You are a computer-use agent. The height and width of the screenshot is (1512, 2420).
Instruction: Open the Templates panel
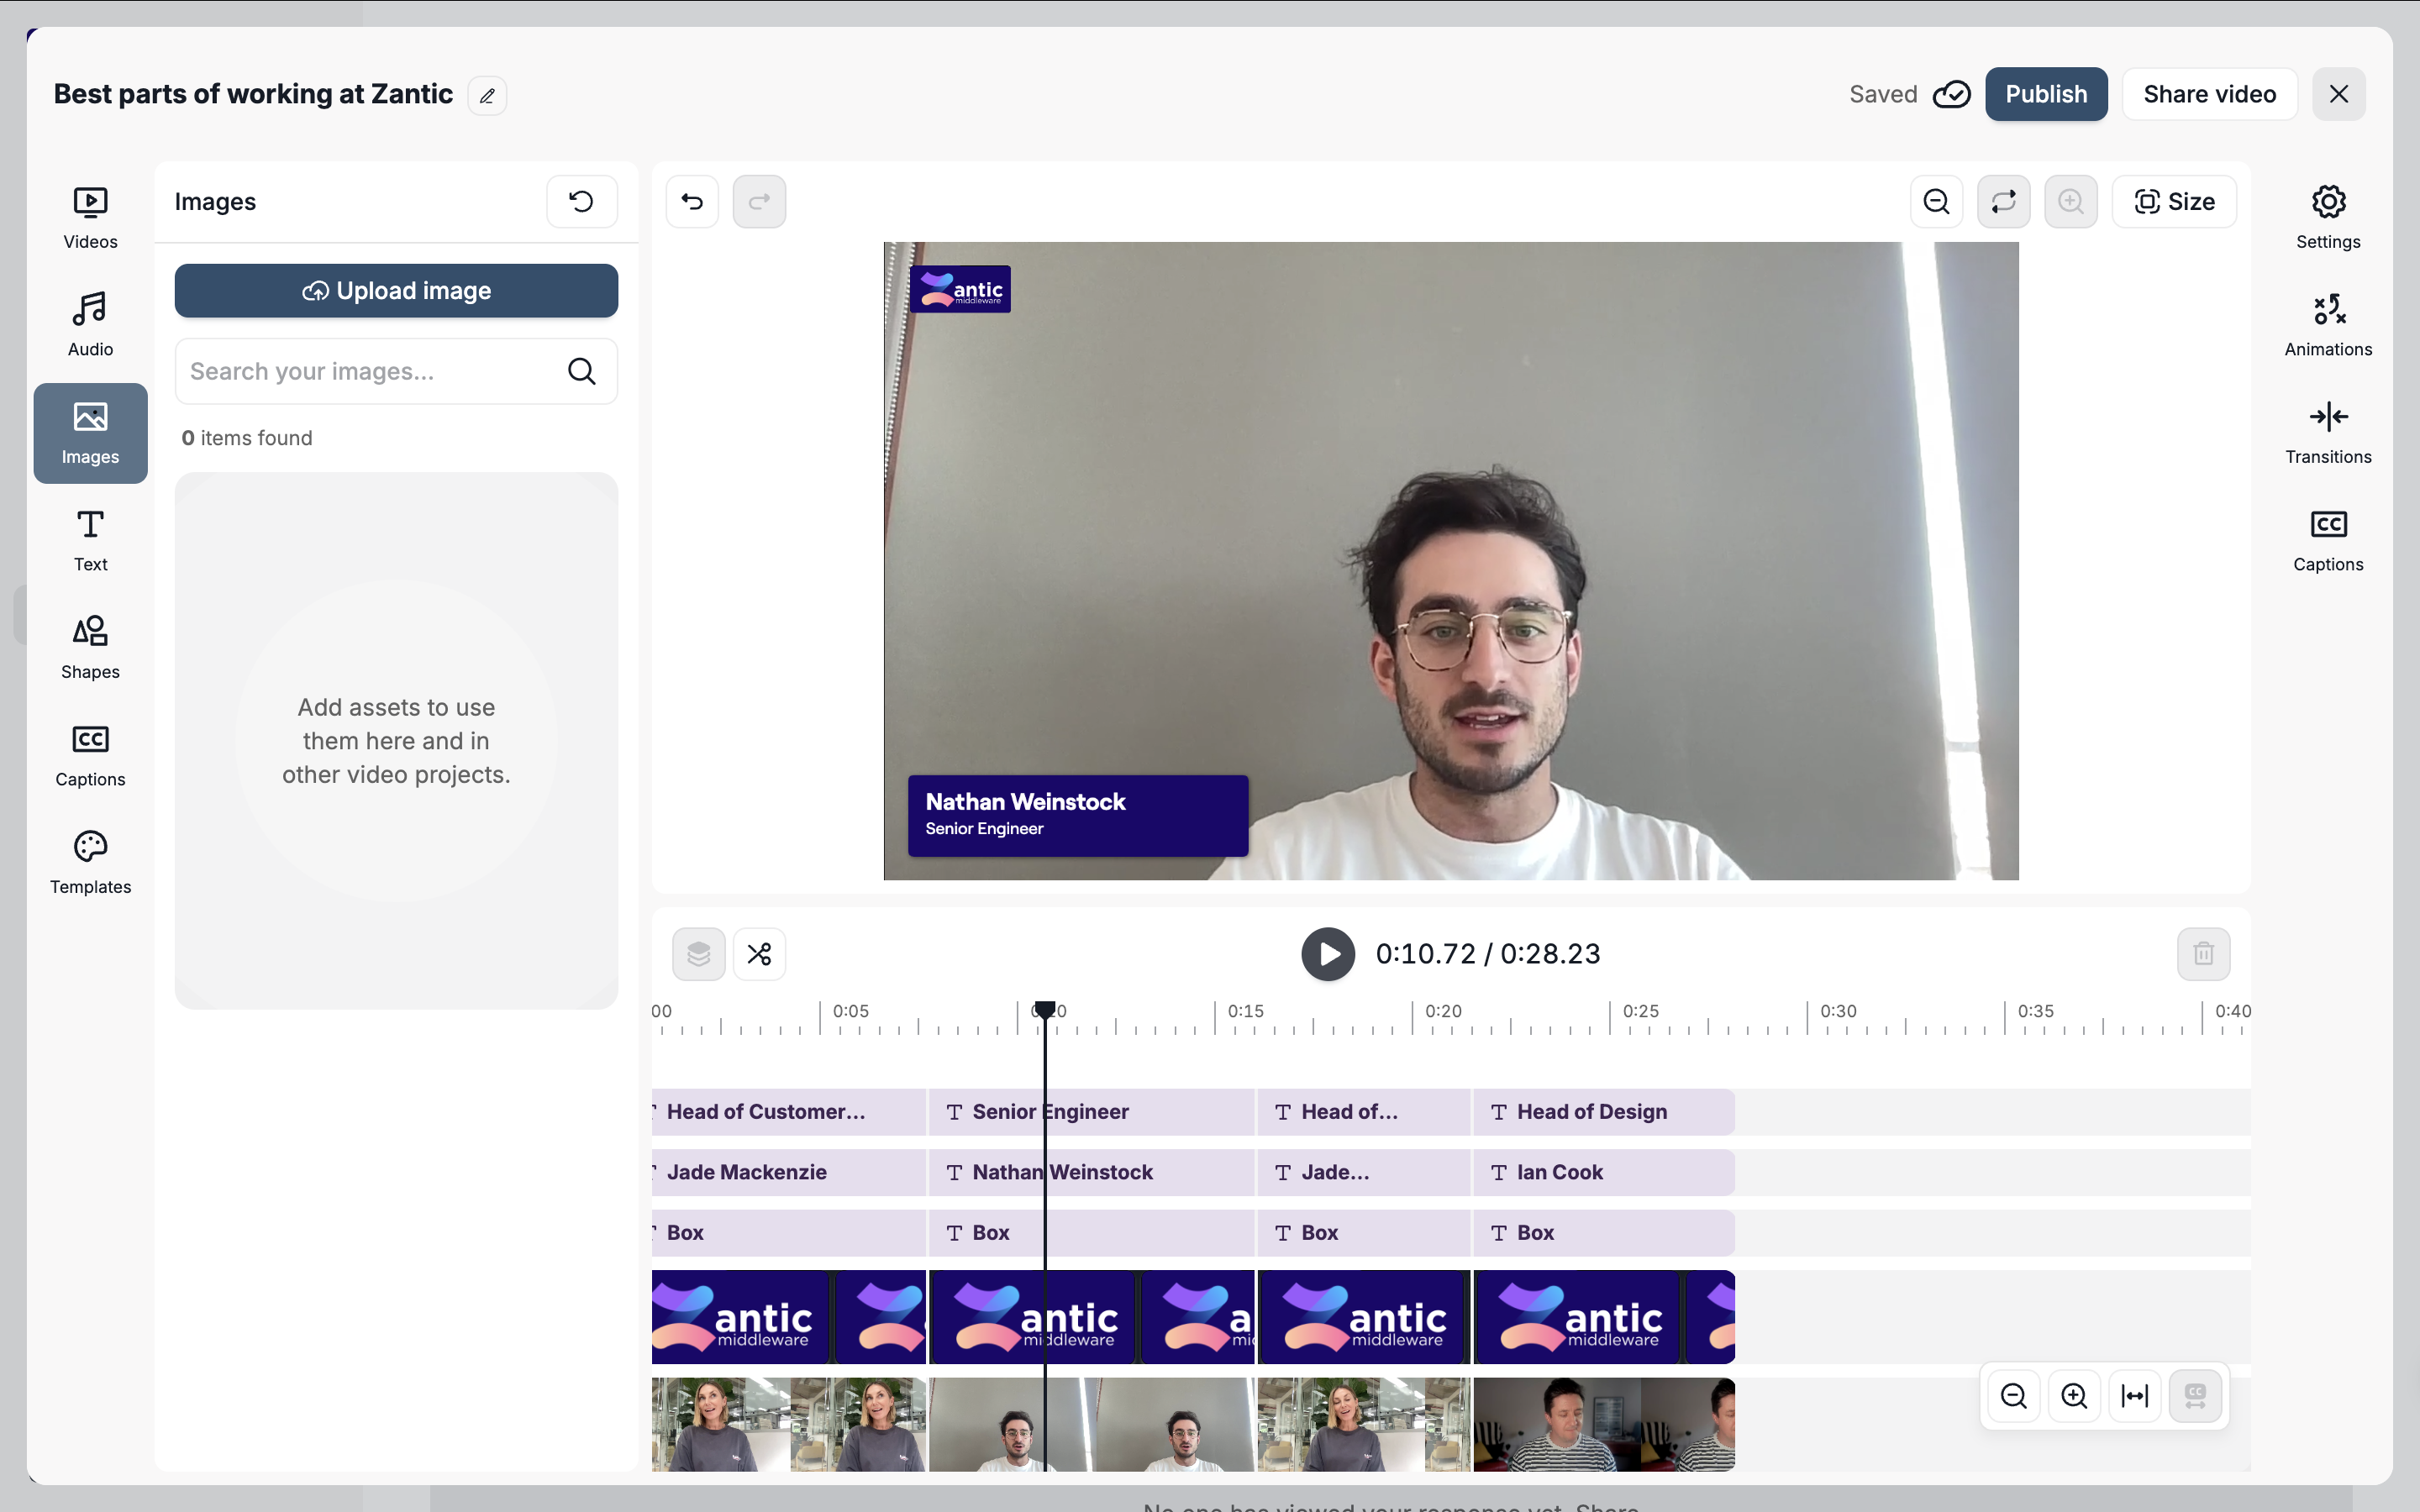[x=90, y=862]
